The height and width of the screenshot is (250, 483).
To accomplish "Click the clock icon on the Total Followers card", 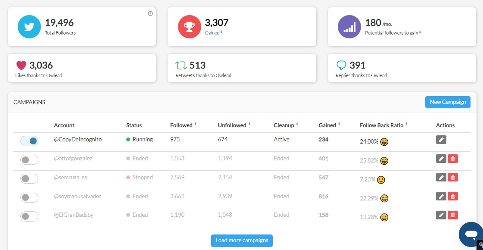I will click(150, 13).
